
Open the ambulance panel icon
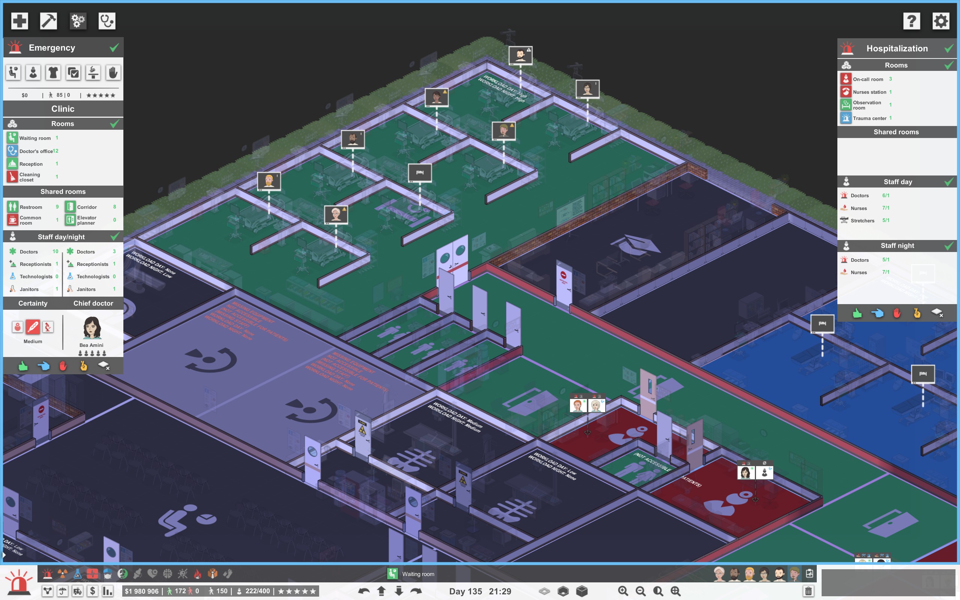77,591
